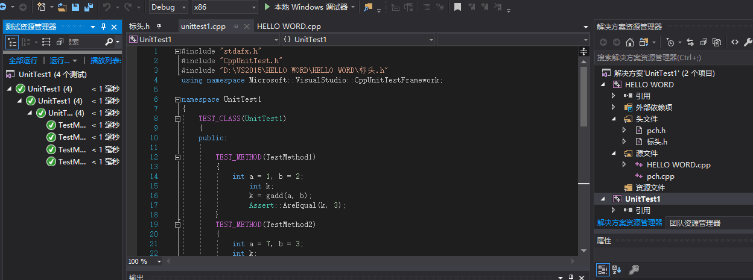Screen dimensions: 753x280
Task: Open the document tab list overflow arrow
Action: point(585,26)
